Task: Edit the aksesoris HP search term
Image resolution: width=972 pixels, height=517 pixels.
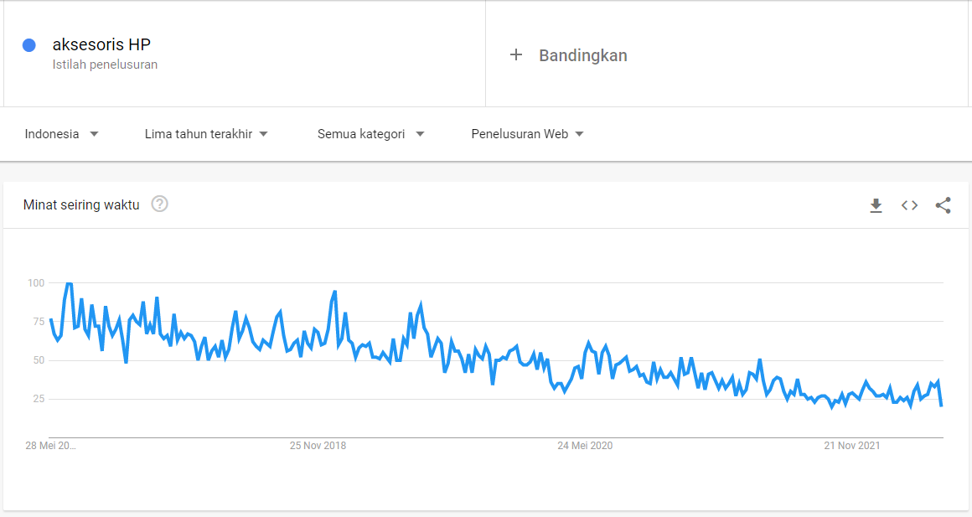Action: tap(101, 44)
